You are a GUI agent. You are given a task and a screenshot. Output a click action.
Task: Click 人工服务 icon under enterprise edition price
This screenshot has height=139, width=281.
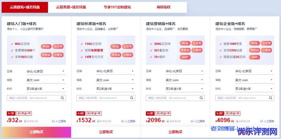coord(262,121)
